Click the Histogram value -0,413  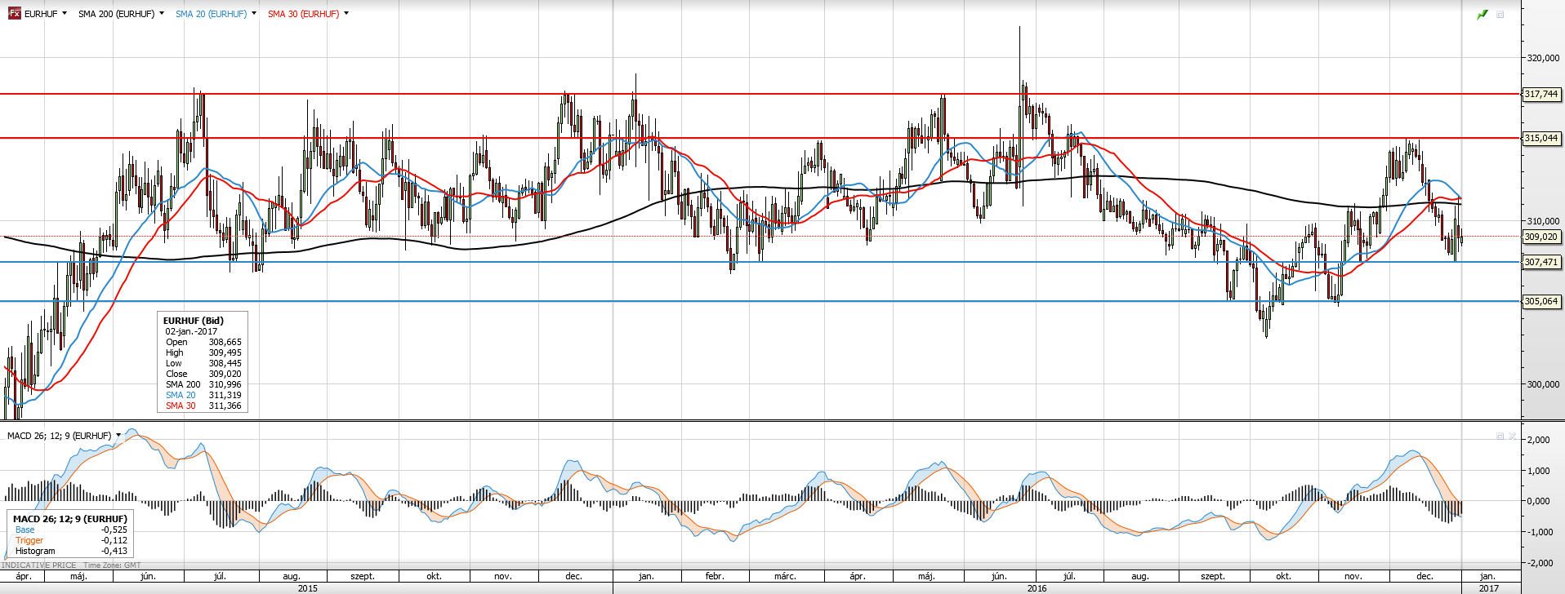(114, 551)
